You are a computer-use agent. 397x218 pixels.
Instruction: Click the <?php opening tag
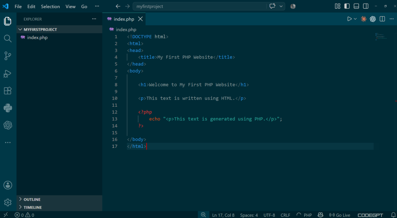coord(145,112)
